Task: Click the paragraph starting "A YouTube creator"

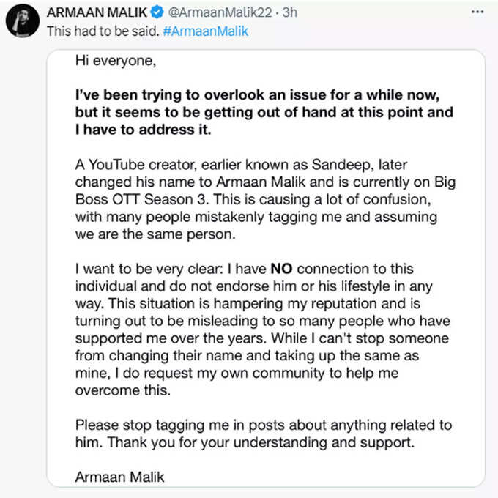Action: [x=266, y=199]
